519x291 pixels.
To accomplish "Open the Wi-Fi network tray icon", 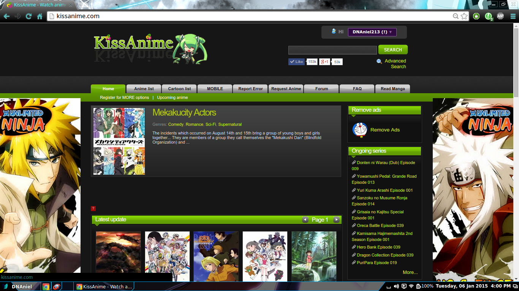I will coord(411,286).
